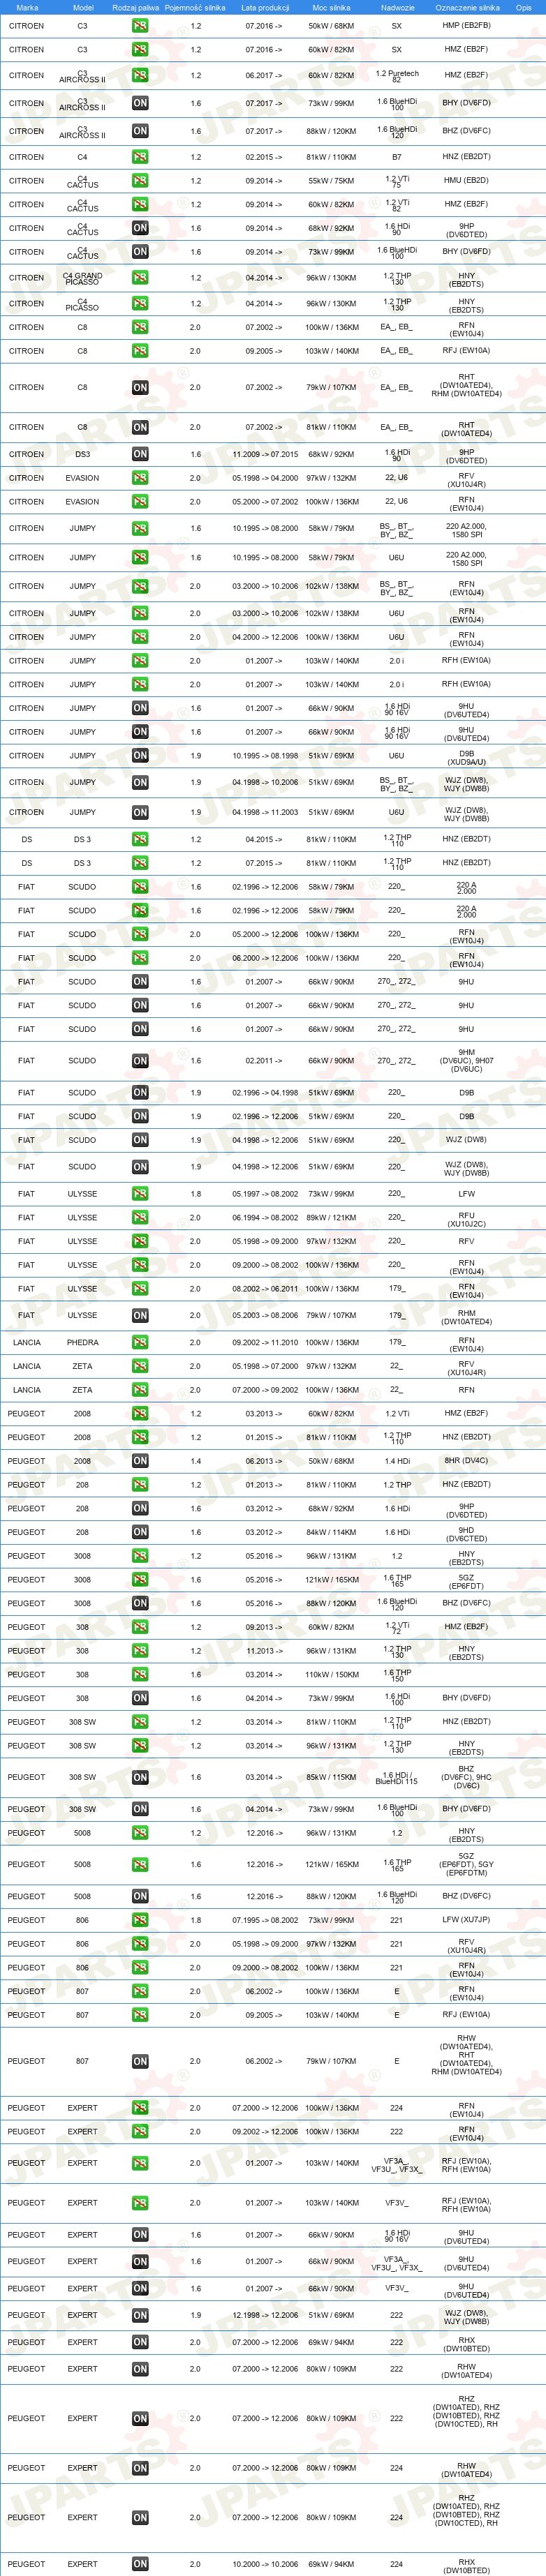The height and width of the screenshot is (2576, 546).
Task: Click the Opis column header
Action: 523,7
